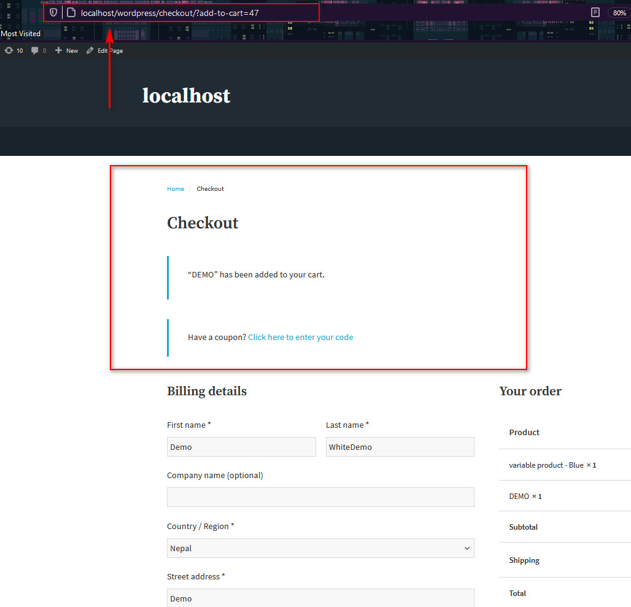Click the DEMO added to cart notice
631x607 pixels.
pyautogui.click(x=256, y=275)
